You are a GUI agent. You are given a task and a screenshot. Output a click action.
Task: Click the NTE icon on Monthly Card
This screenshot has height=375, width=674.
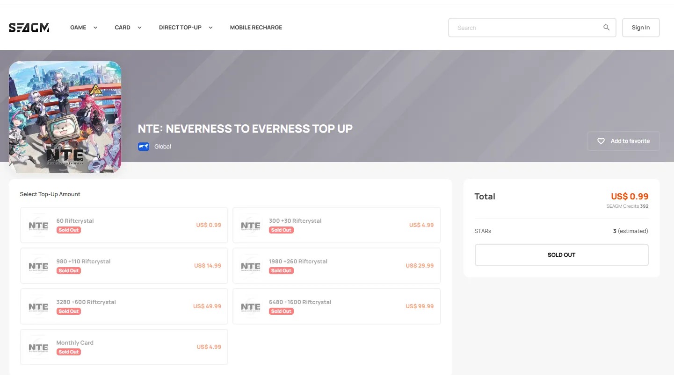[x=38, y=347]
